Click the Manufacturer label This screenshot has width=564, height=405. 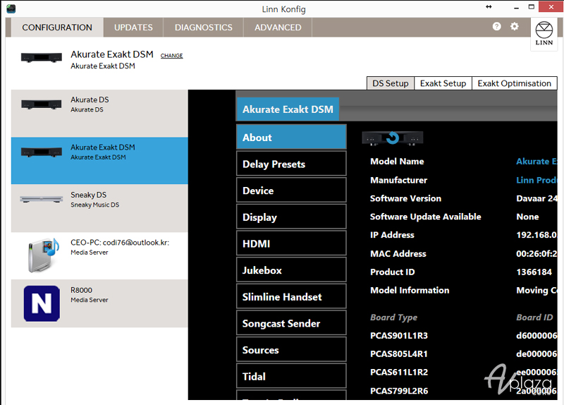[399, 180]
